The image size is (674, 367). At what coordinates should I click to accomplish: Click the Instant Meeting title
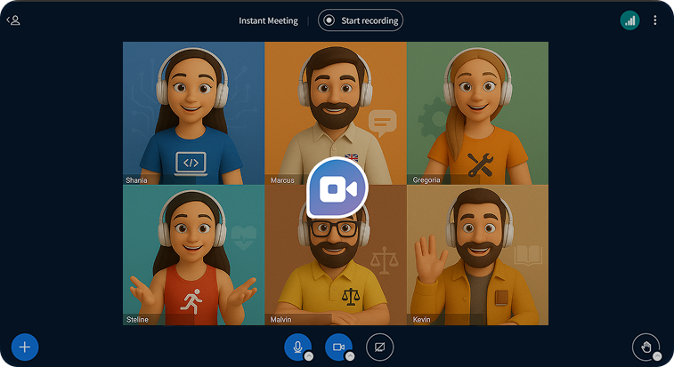click(x=268, y=20)
